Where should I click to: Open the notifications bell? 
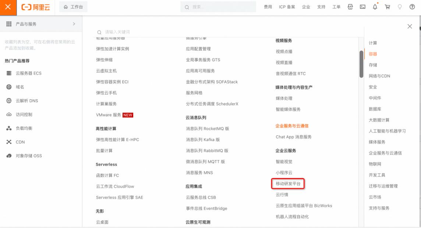tap(375, 7)
